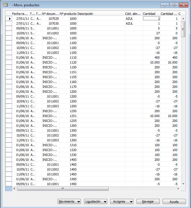This screenshot has height=208, width=191.
Task: Click product number 1320
Action: (x=73, y=150)
